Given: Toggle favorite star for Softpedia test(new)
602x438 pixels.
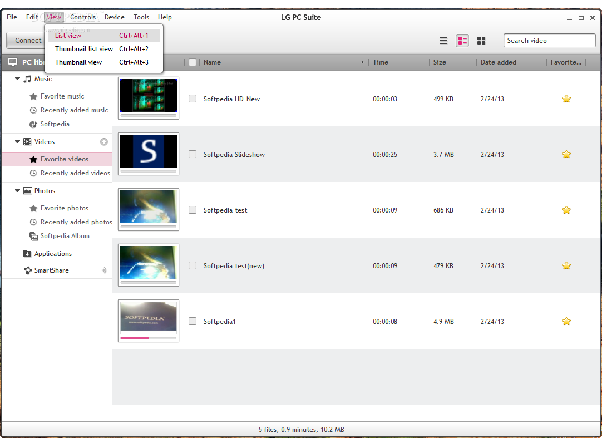Looking at the screenshot, I should (566, 266).
